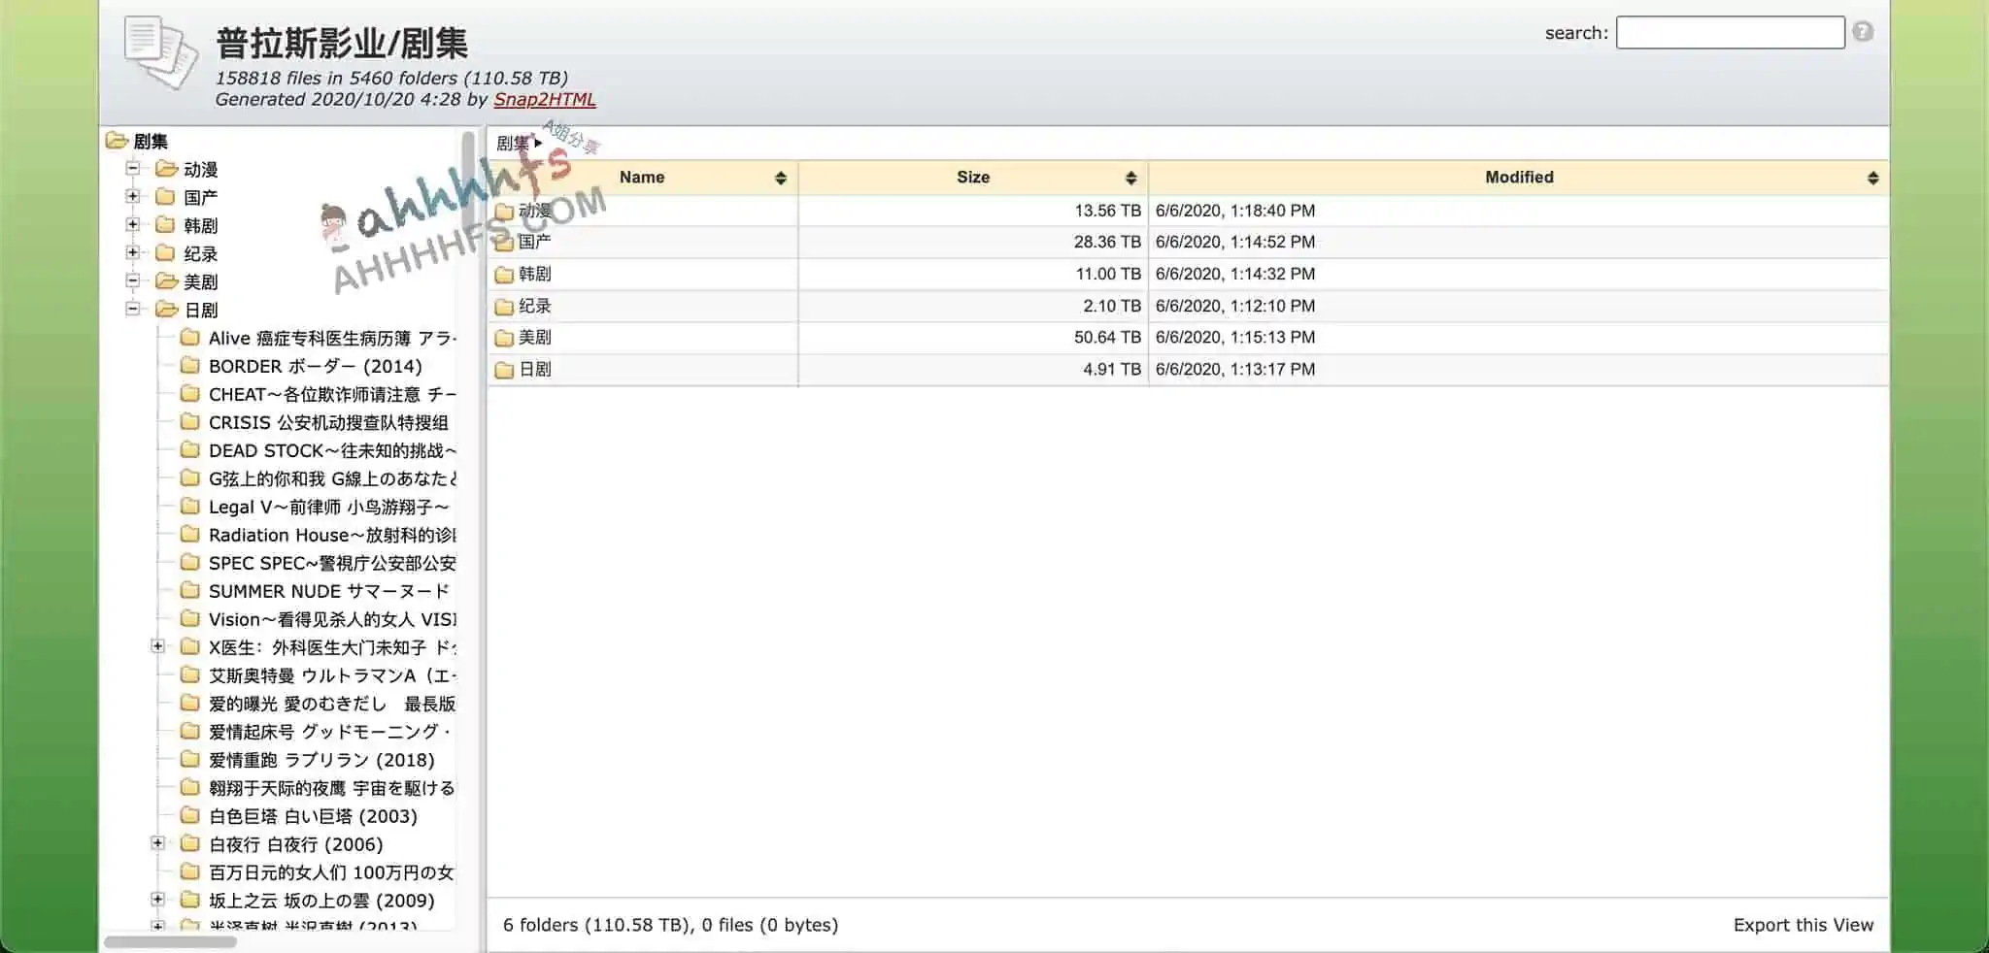Open the Snap2HTML link
Screen dimensions: 1989x953
[x=544, y=99]
